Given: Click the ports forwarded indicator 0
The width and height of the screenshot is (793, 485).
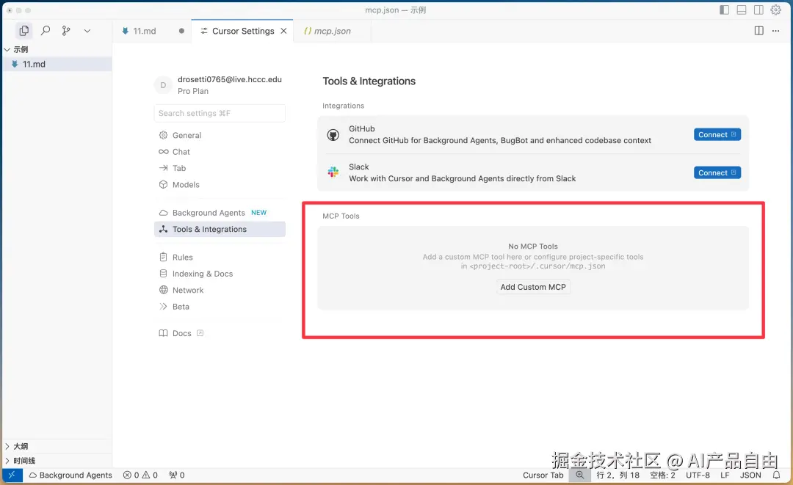Looking at the screenshot, I should tap(176, 475).
